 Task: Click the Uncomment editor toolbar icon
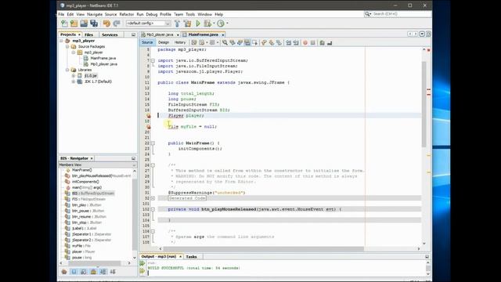point(330,42)
